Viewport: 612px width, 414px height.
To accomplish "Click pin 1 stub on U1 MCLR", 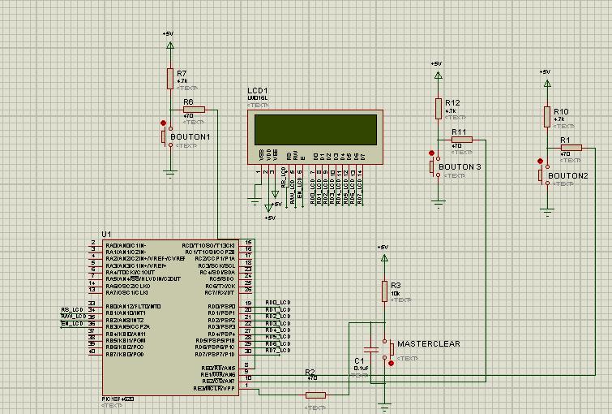I will point(246,388).
